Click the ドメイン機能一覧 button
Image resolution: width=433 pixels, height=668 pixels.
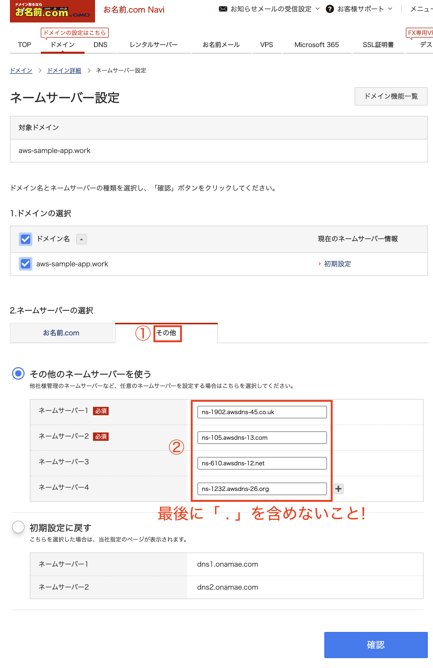pos(391,96)
